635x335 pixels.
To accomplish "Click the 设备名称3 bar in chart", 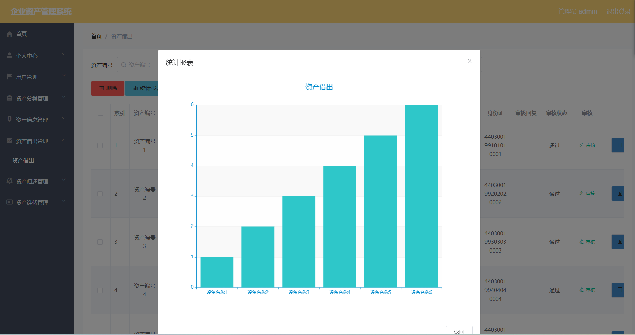I will pyautogui.click(x=299, y=242).
